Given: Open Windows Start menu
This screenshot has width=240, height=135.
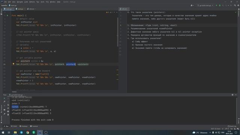Looking at the screenshot, I should point(3,132).
